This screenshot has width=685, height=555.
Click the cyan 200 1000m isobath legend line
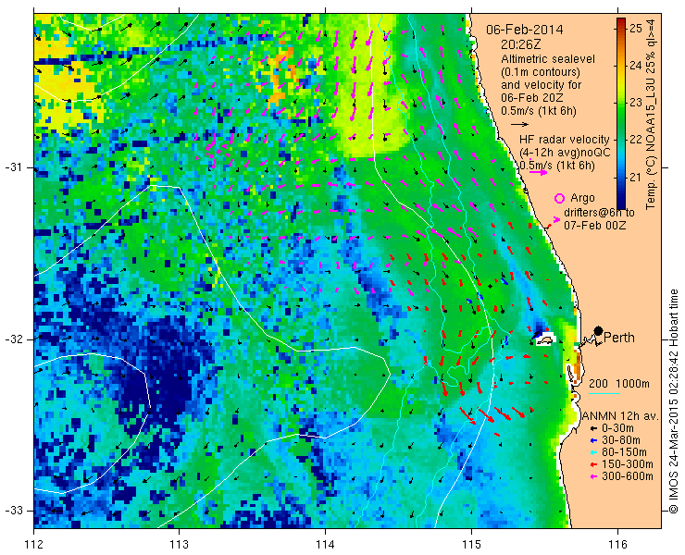click(604, 394)
